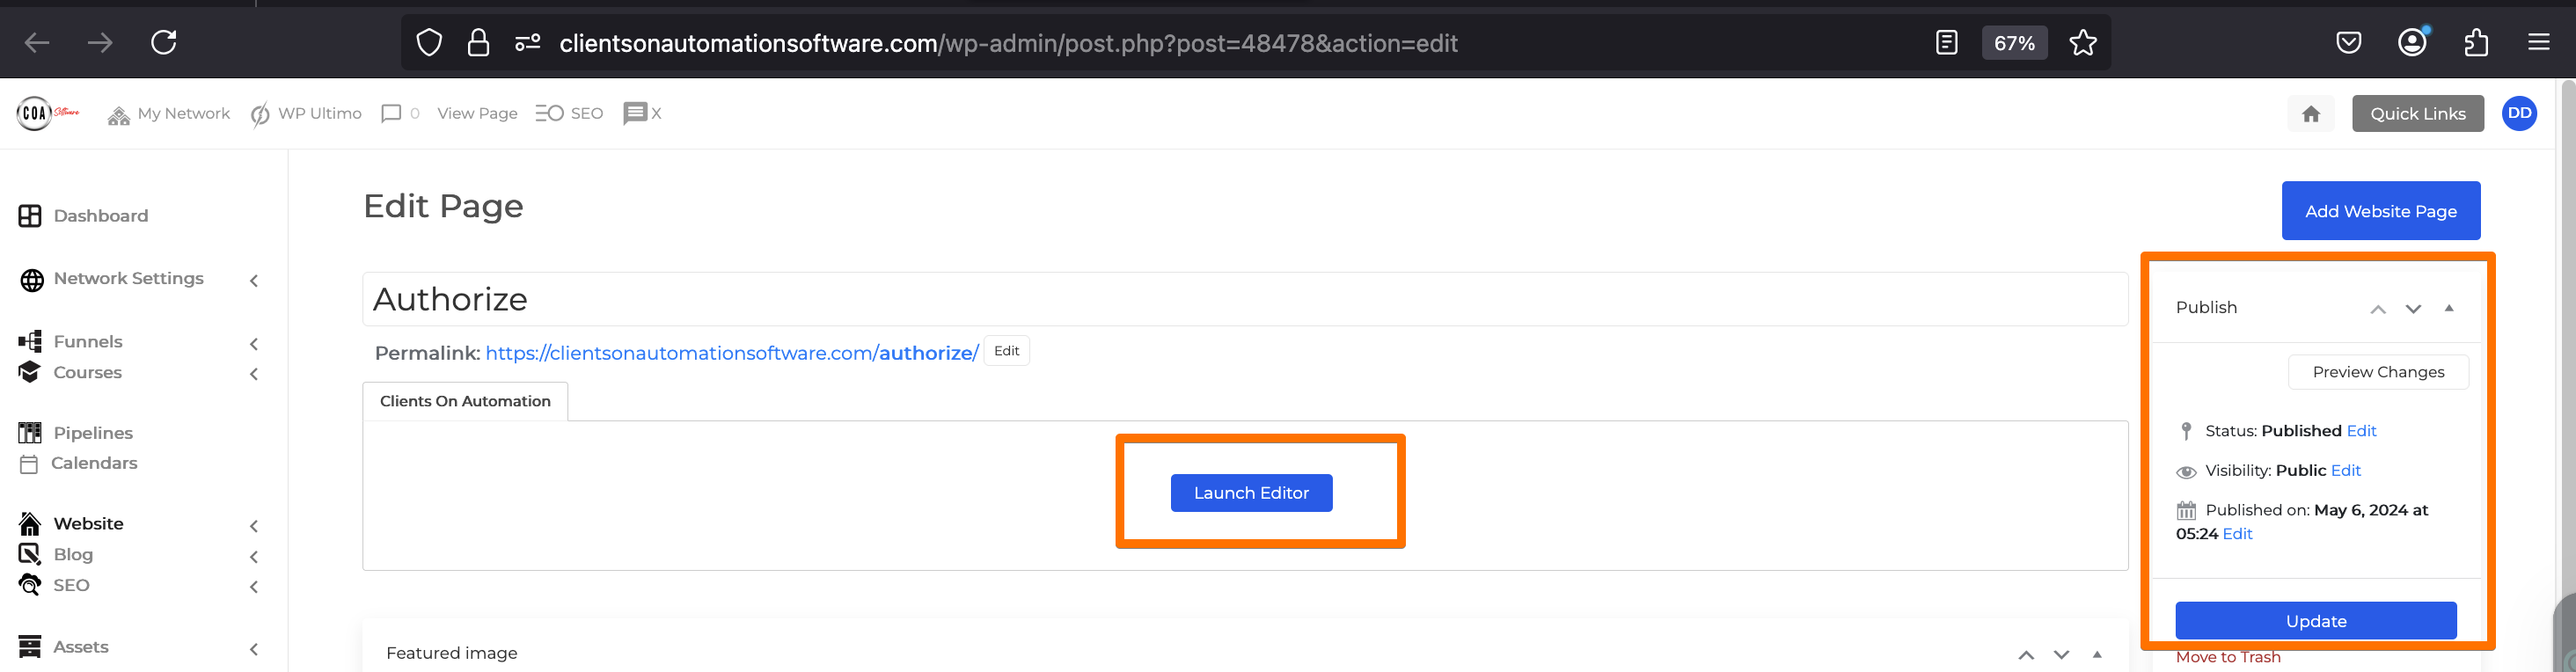This screenshot has width=2576, height=672.
Task: Open the Firefox account icon
Action: [2413, 43]
